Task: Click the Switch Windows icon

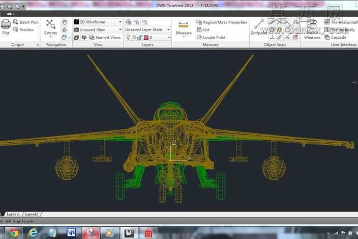Action: tap(312, 24)
